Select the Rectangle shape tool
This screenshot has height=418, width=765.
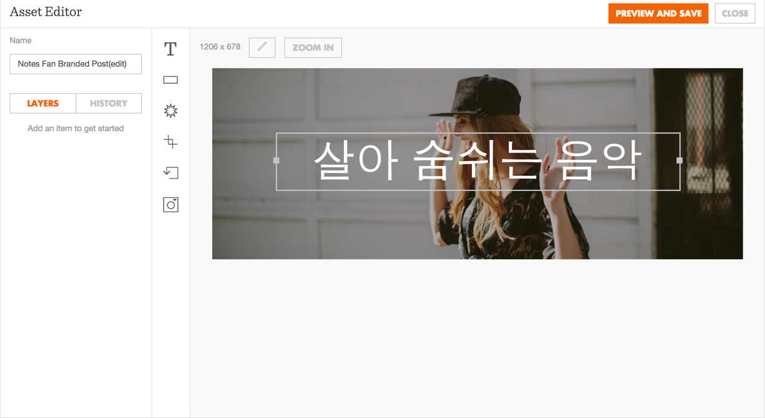pyautogui.click(x=170, y=80)
